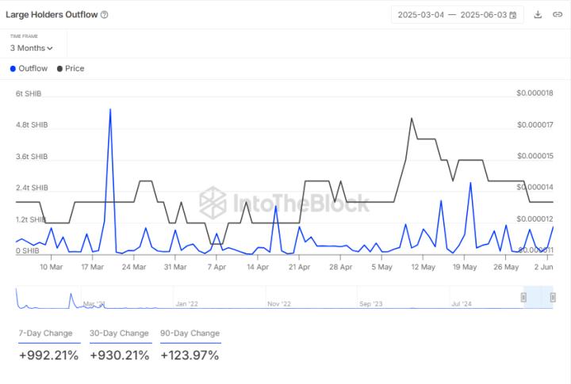Open the 3 Months time frame dropdown
This screenshot has width=571, height=384.
[32, 48]
